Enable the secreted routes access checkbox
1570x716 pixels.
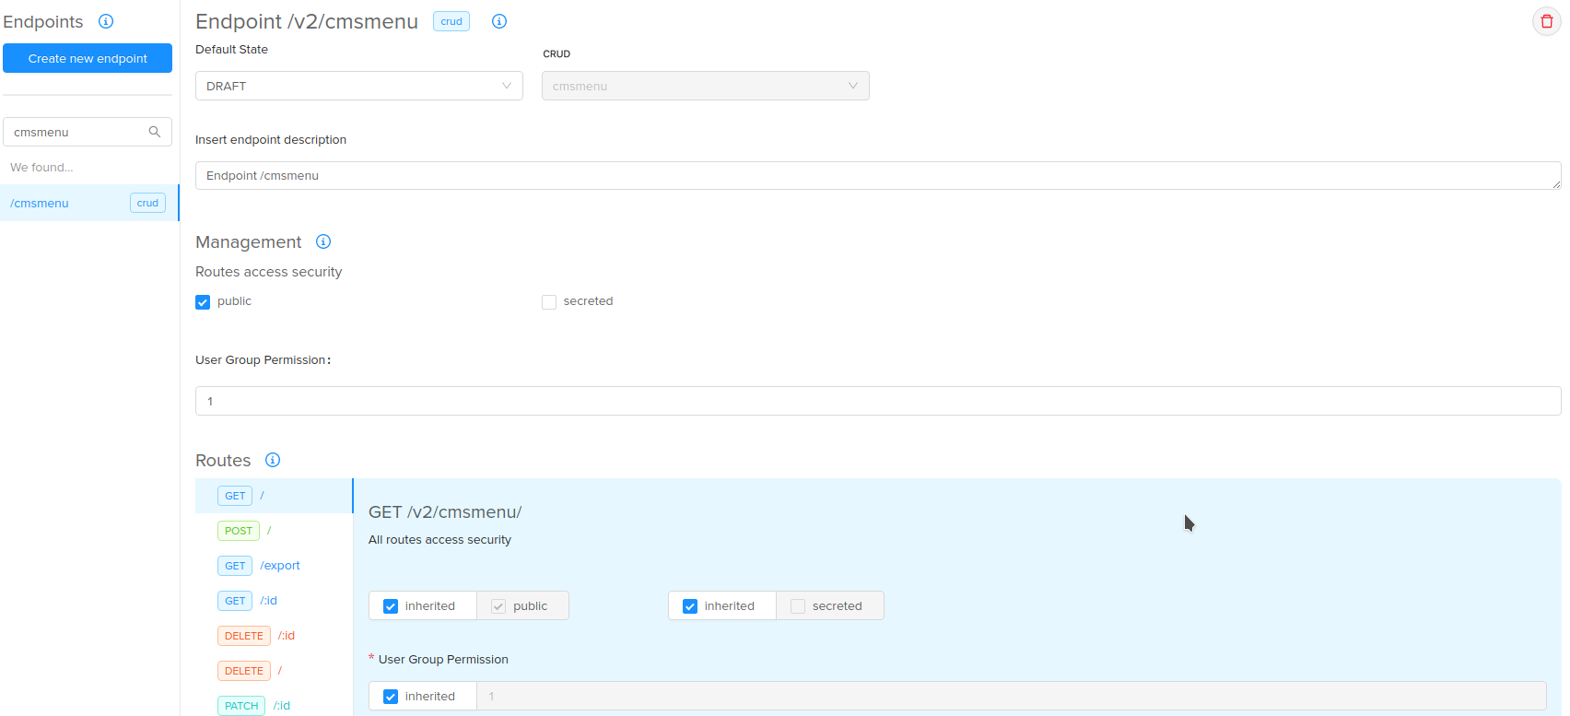click(549, 302)
